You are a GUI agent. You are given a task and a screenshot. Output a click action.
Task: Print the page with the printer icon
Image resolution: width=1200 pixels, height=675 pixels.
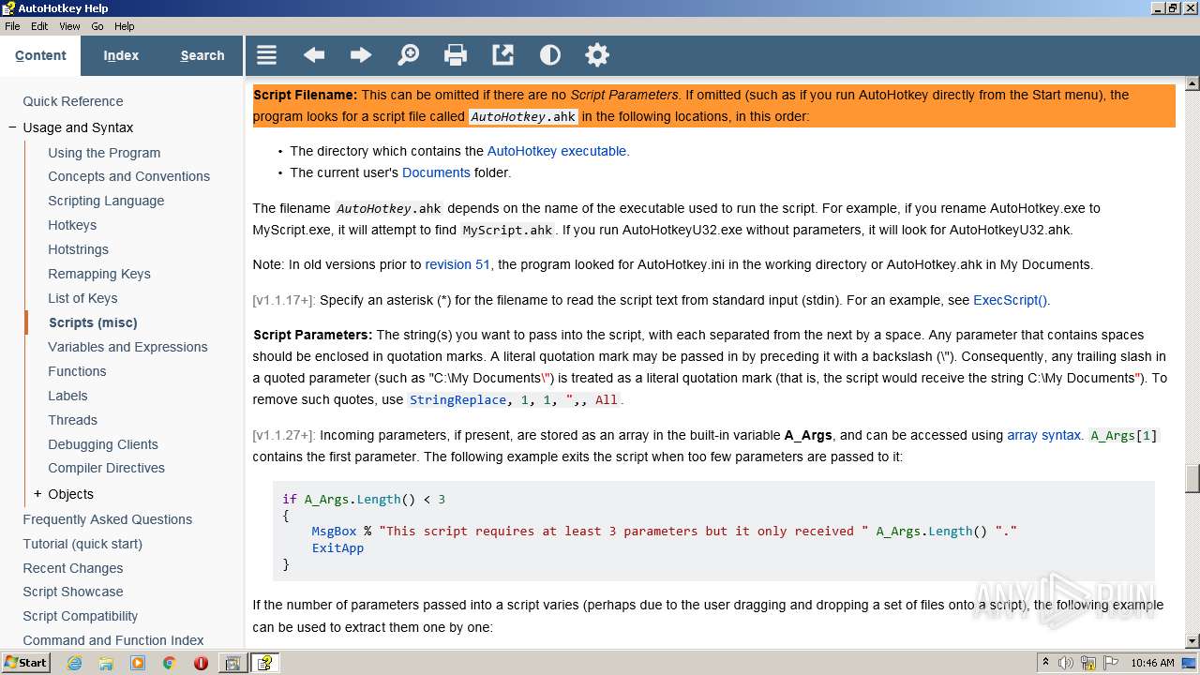(456, 55)
